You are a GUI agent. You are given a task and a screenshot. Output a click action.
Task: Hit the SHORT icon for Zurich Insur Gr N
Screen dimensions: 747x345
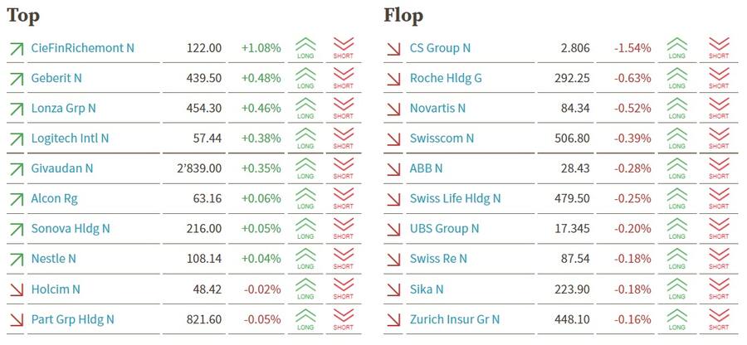coord(719,319)
